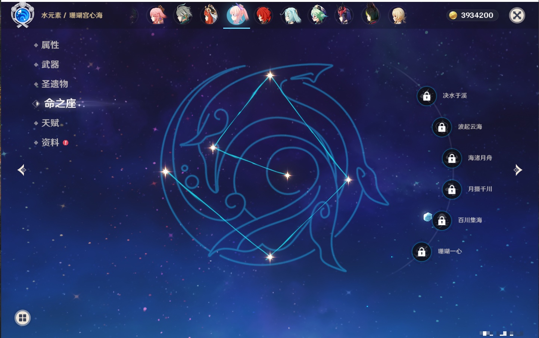The width and height of the screenshot is (539, 338).
Task: Click the locked 波起云海 constellation node
Action: pos(442,127)
